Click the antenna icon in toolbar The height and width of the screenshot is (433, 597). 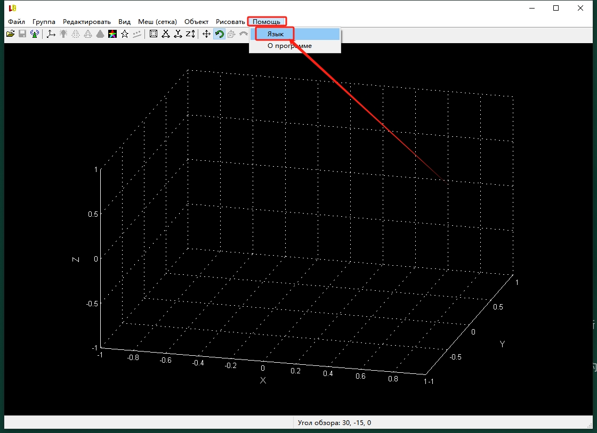click(x=35, y=34)
